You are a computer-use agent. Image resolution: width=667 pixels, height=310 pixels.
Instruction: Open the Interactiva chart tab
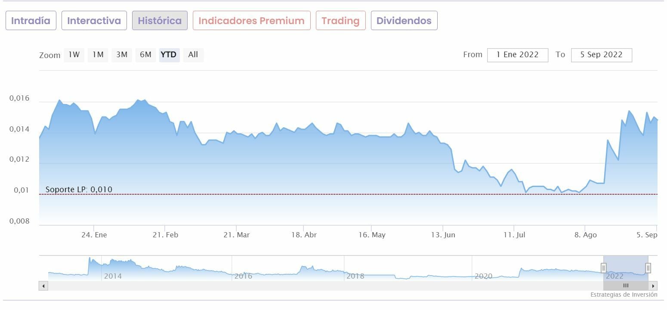coord(94,21)
